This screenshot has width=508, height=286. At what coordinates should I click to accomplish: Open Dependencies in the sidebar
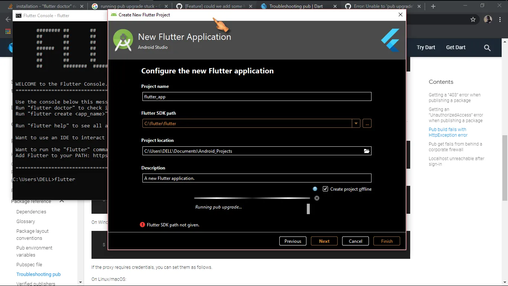[x=31, y=212]
